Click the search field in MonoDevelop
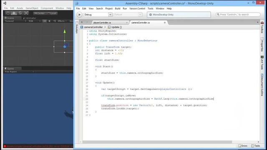 coord(238,15)
